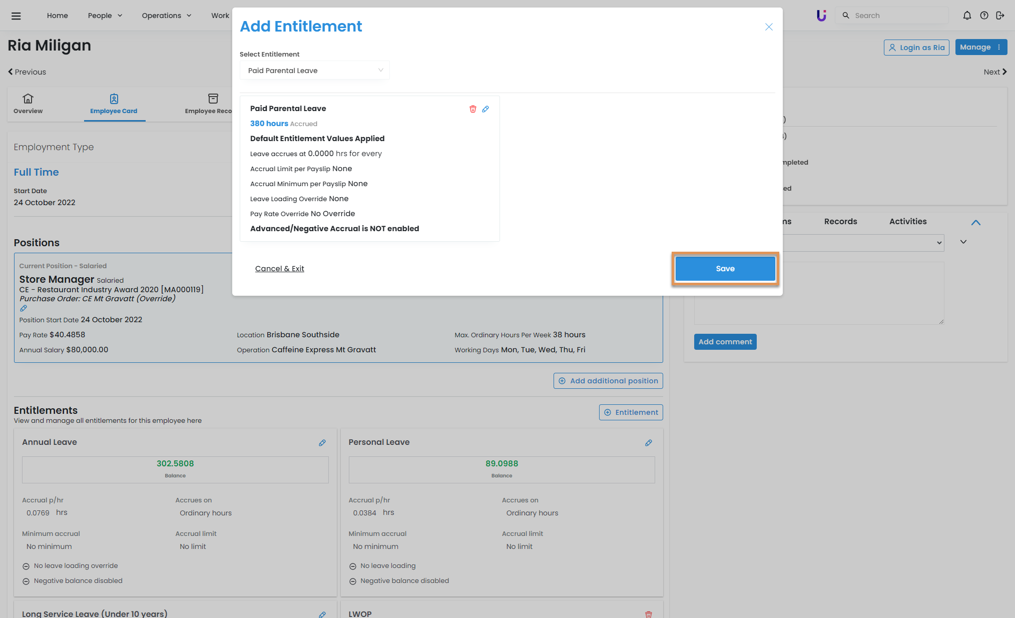The height and width of the screenshot is (618, 1015).
Task: Click the logout icon in top bar
Action: [1000, 16]
